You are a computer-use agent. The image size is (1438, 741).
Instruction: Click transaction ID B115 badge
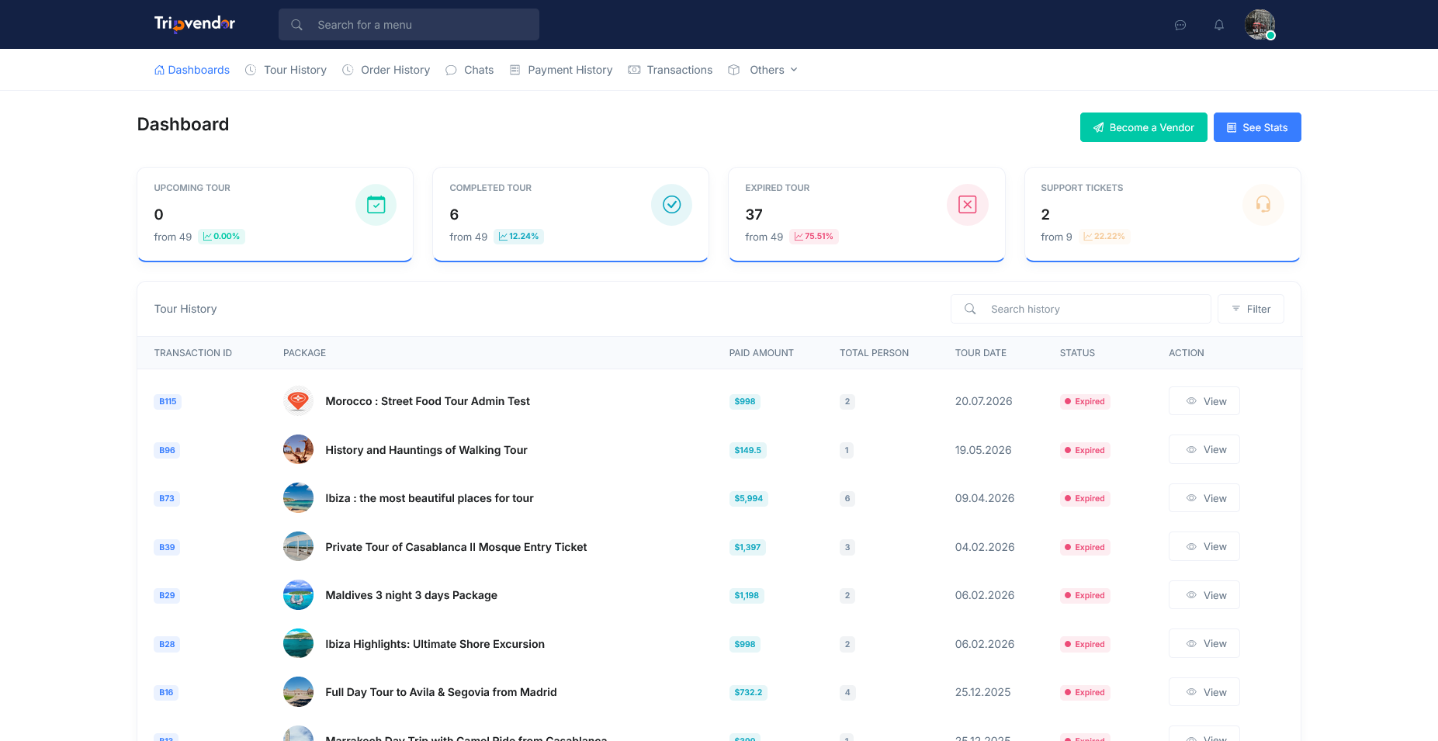point(168,401)
